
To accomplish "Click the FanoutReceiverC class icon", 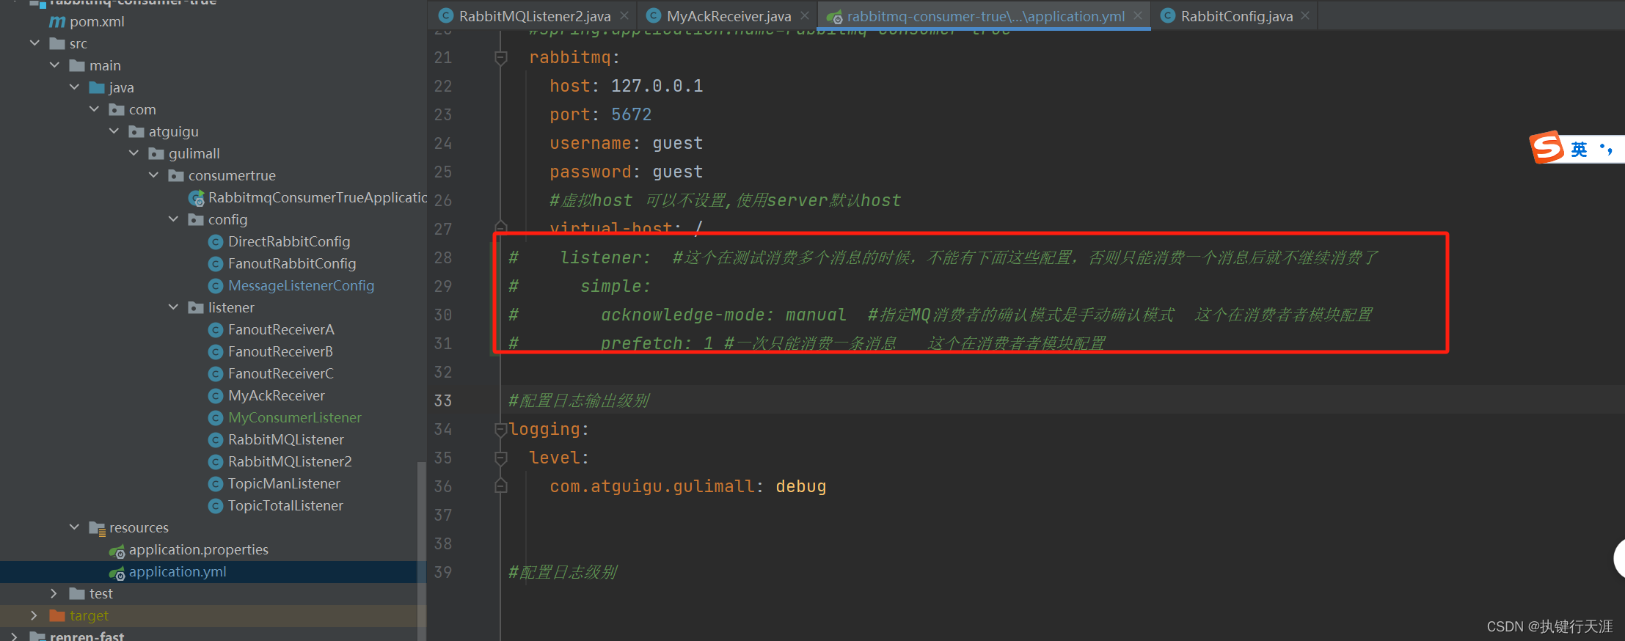I will [216, 374].
